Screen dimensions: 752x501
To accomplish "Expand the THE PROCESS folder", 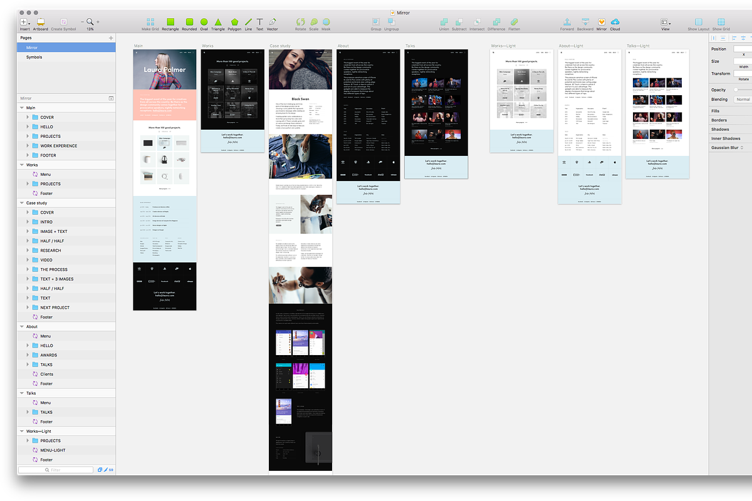I will [x=28, y=269].
